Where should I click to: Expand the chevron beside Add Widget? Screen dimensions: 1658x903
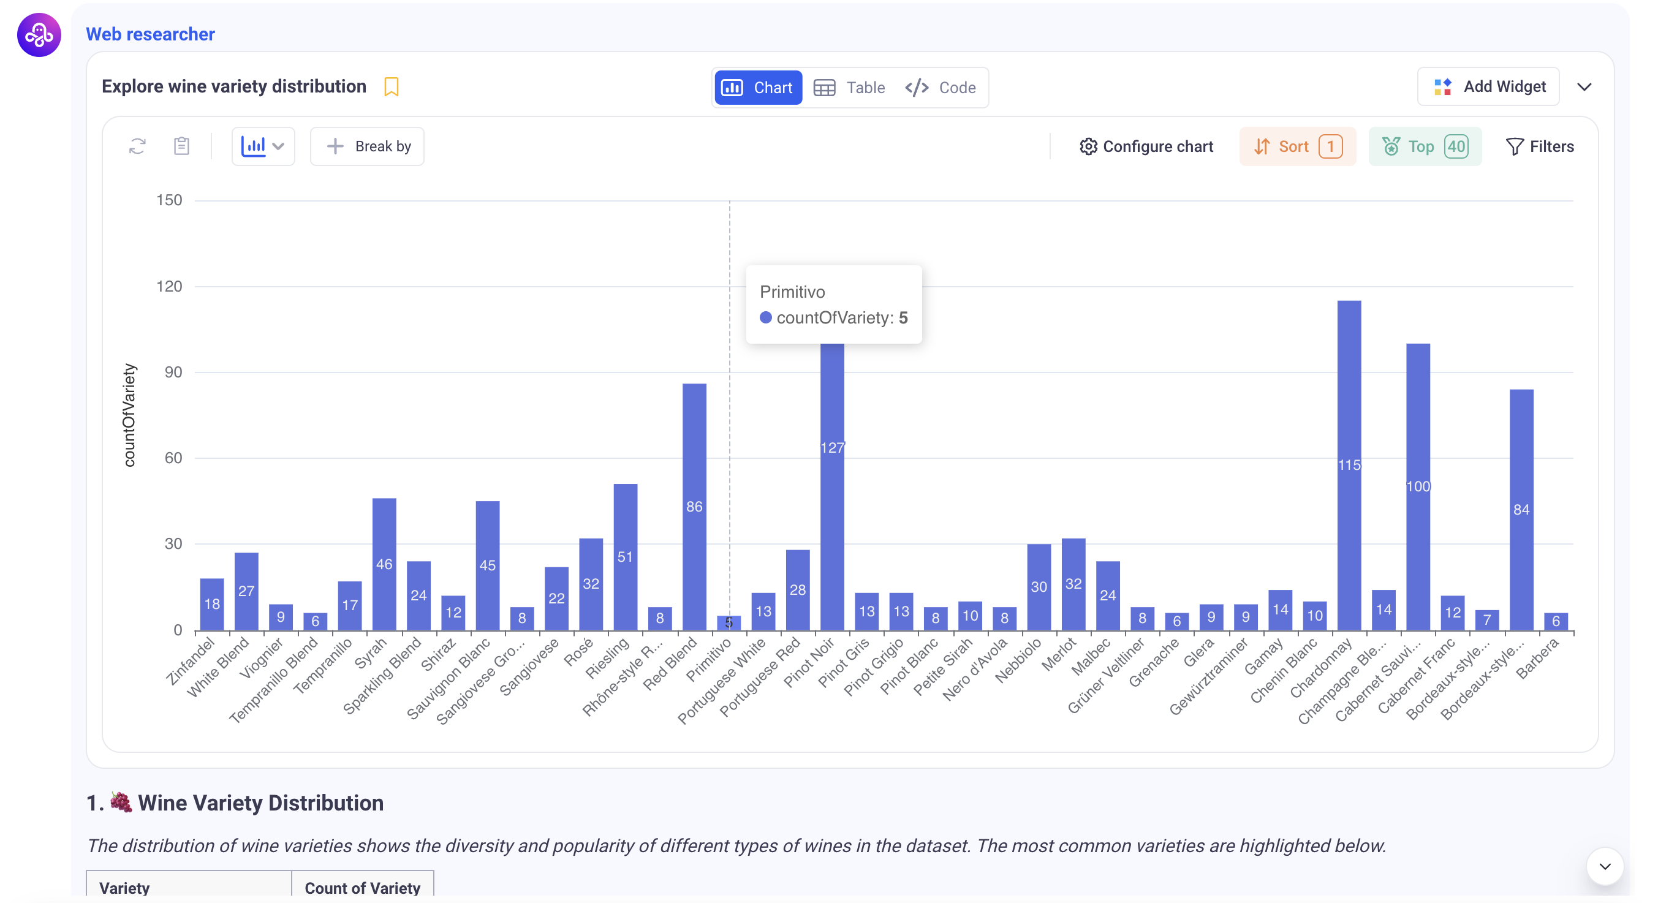tap(1584, 87)
